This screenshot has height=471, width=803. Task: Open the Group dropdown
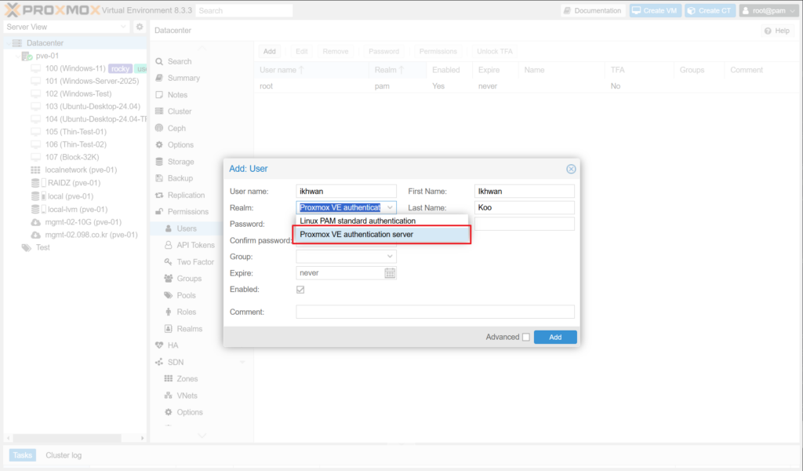click(390, 257)
